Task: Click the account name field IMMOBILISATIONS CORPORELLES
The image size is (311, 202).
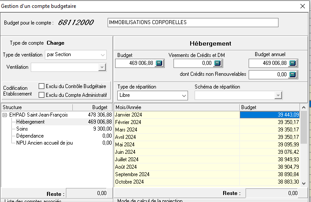Action: tap(193, 22)
